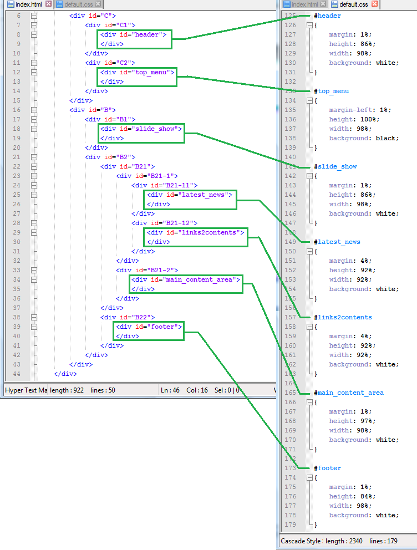
Task: Fold the #footer CSS rule at line 174
Action: [x=309, y=477]
